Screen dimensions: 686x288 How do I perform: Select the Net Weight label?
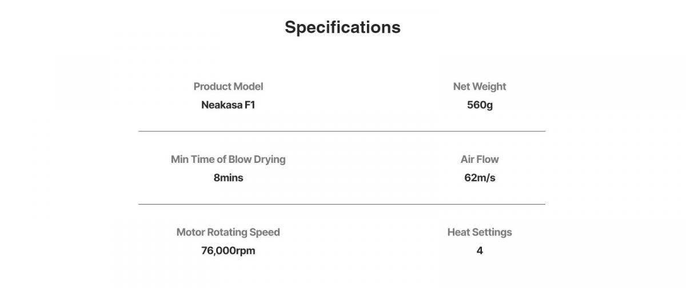point(480,87)
